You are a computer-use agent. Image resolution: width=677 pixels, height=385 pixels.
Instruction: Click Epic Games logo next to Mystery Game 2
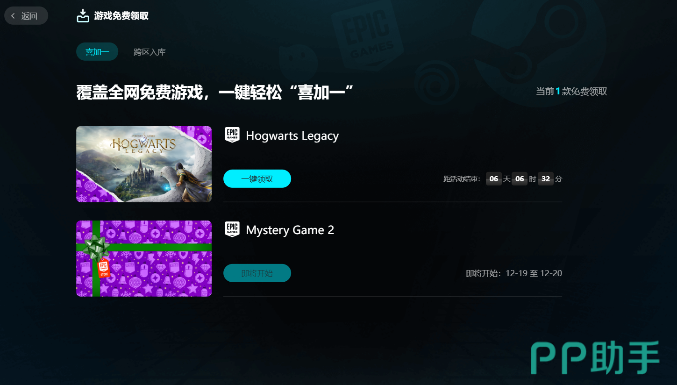point(232,229)
